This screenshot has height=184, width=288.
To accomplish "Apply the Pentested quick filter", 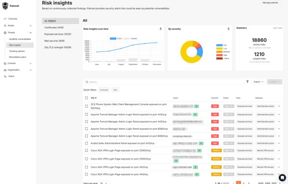I will pyautogui.click(x=104, y=90).
